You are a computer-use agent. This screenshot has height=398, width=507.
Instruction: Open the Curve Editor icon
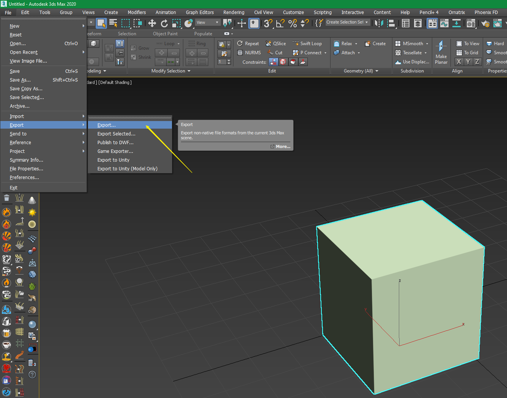444,24
